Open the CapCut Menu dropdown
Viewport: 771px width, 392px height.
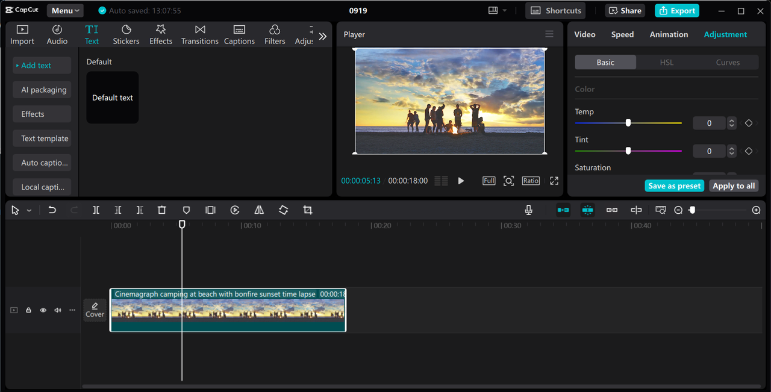click(x=65, y=11)
